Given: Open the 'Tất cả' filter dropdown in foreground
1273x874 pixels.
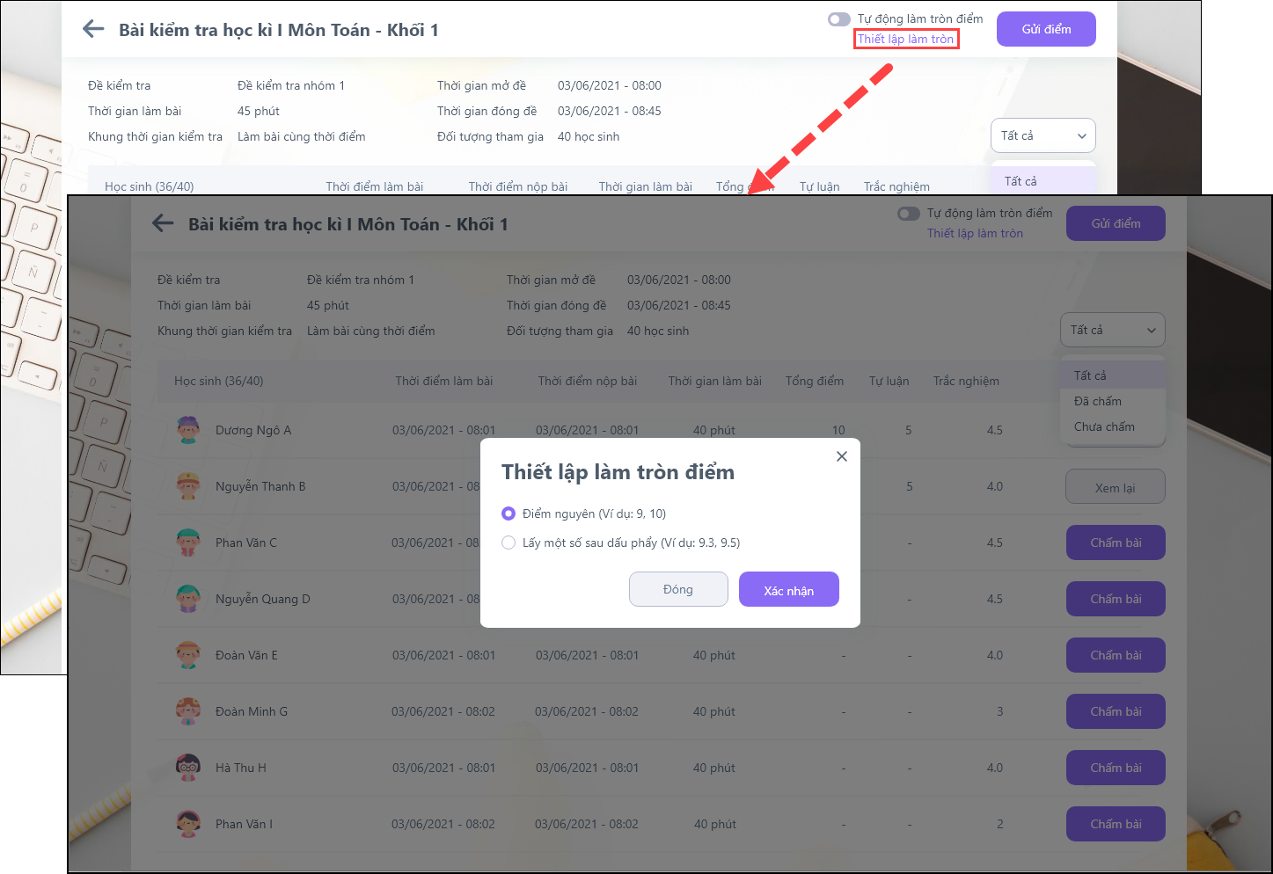Looking at the screenshot, I should pyautogui.click(x=1112, y=331).
